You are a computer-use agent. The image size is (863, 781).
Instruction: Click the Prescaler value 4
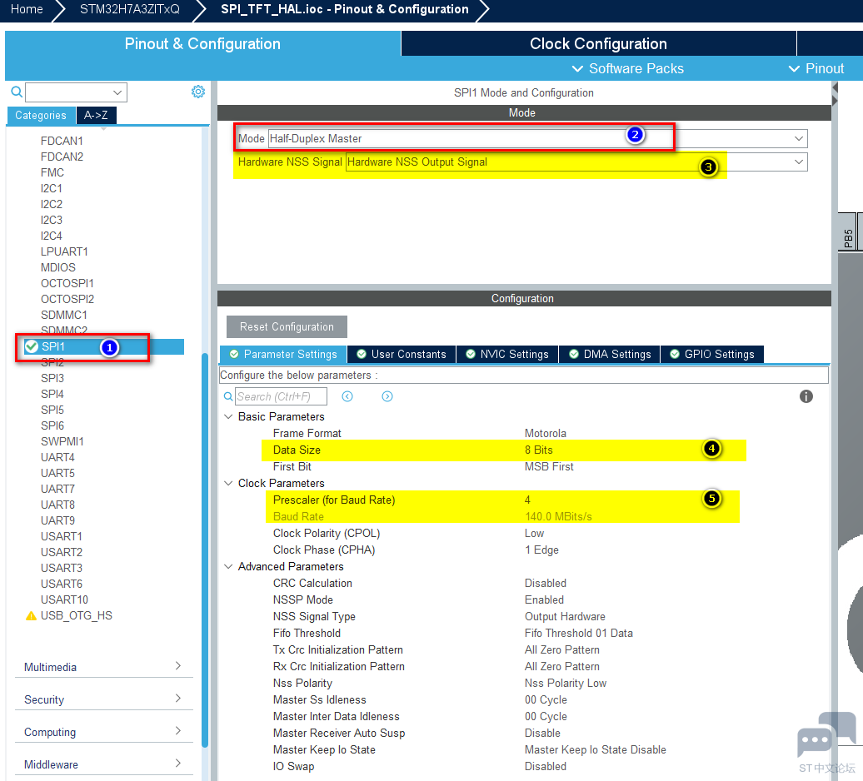[527, 500]
